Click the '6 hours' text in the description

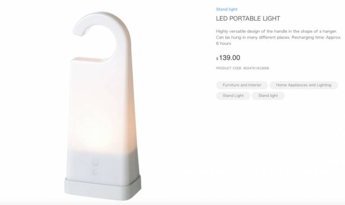[223, 44]
